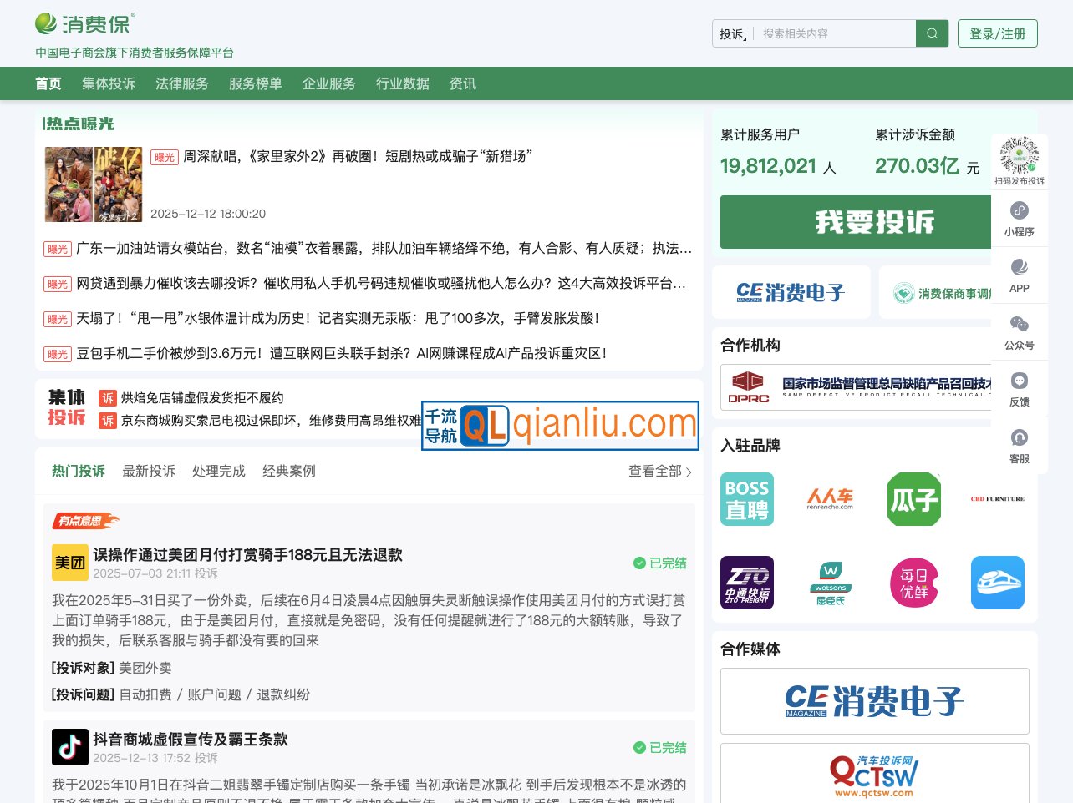1073x803 pixels.
Task: Toggle to the 处理完成 list view
Action: click(219, 471)
